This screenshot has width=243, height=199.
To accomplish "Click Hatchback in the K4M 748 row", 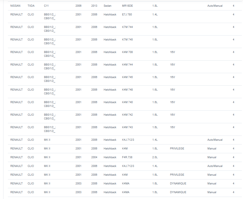I will coord(110,89).
